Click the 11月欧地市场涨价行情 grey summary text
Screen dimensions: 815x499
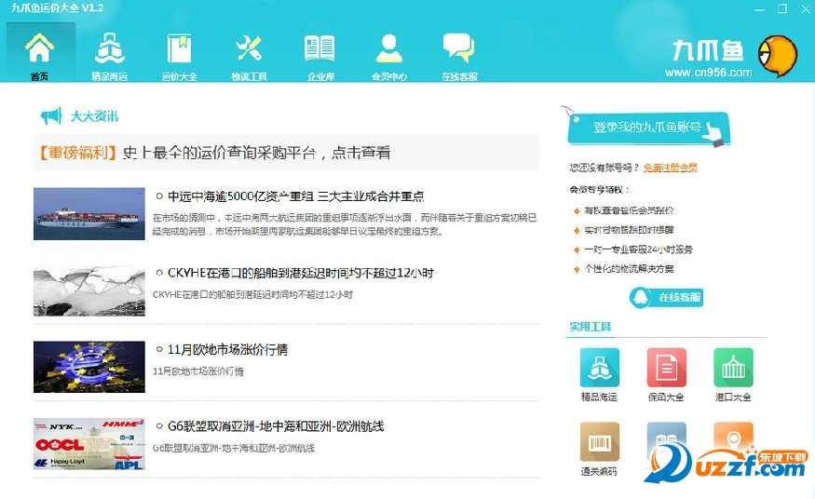click(198, 371)
